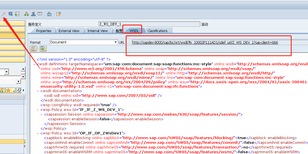Collapse the wsdl:documentation XML node

38,91
